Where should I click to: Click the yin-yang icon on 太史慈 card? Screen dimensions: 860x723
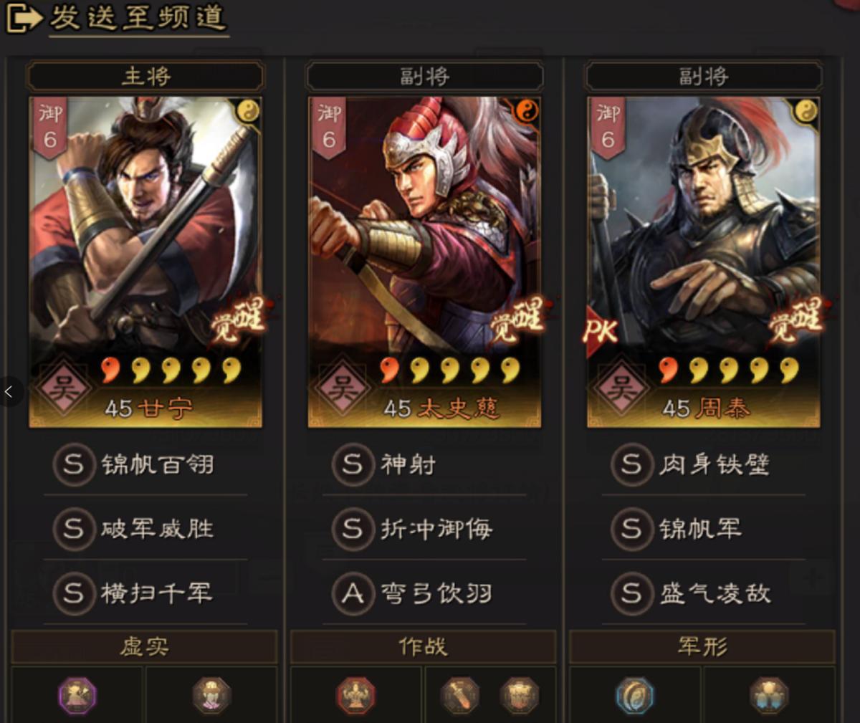click(x=526, y=110)
